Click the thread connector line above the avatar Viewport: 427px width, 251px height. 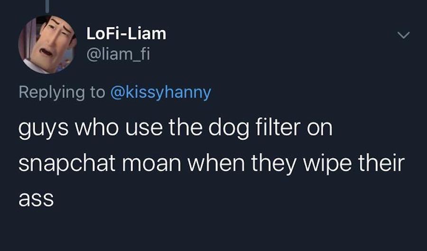click(x=47, y=6)
